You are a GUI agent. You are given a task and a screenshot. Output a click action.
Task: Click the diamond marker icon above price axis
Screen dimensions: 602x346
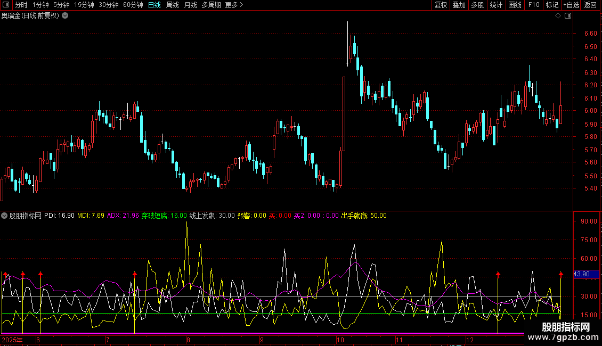pos(558,16)
